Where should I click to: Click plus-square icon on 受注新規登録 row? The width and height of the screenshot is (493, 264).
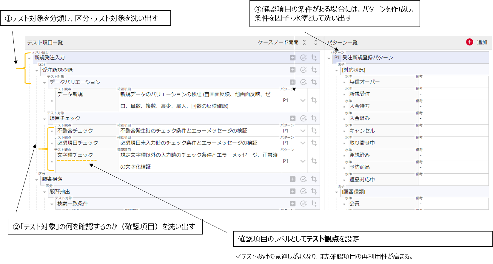point(293,70)
